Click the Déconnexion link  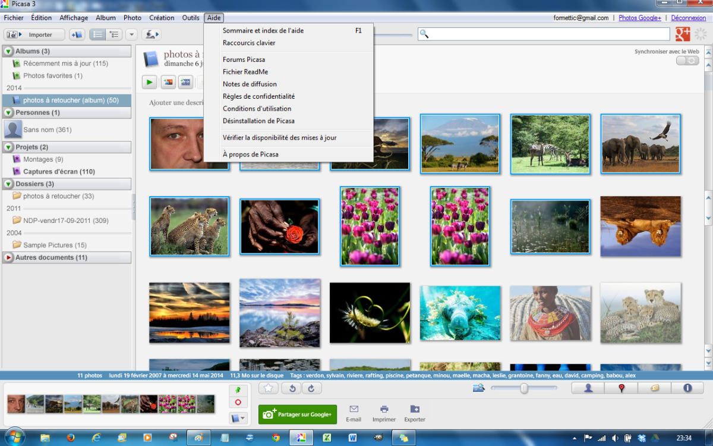pos(689,18)
